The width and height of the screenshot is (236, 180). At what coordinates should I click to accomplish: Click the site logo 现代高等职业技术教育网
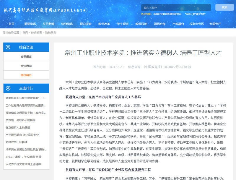[x=46, y=10]
